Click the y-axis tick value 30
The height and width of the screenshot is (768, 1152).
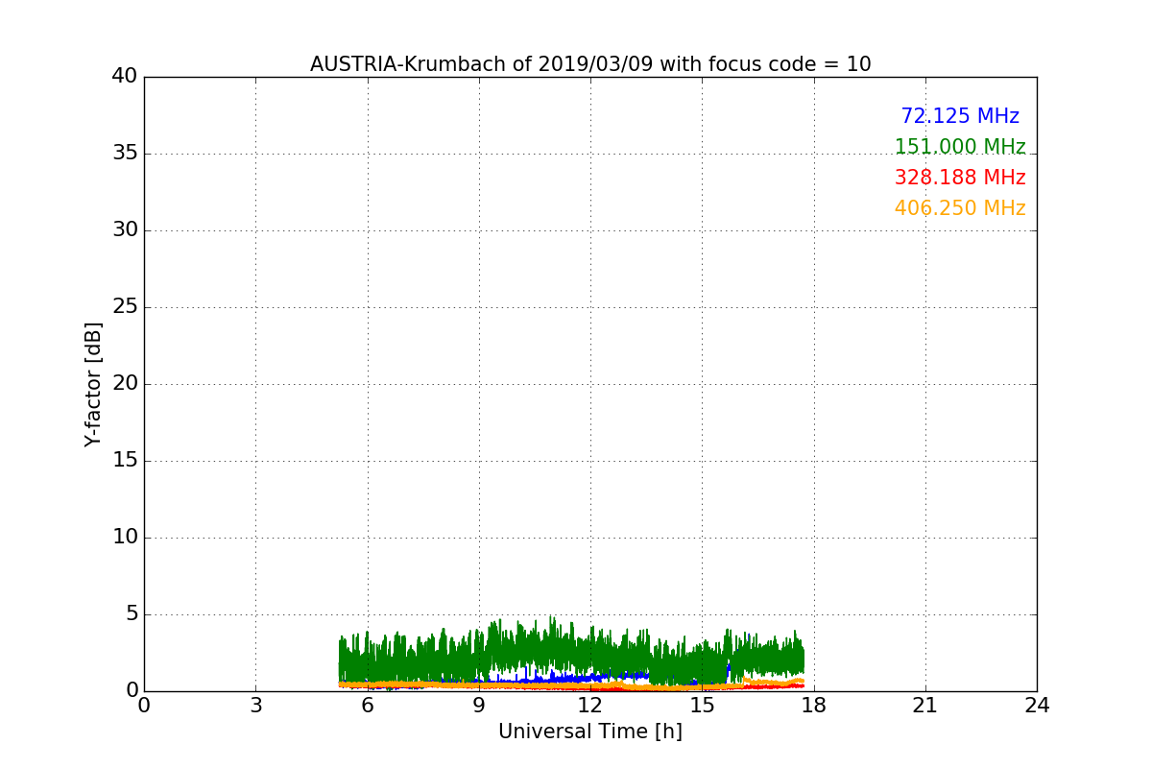[x=124, y=230]
